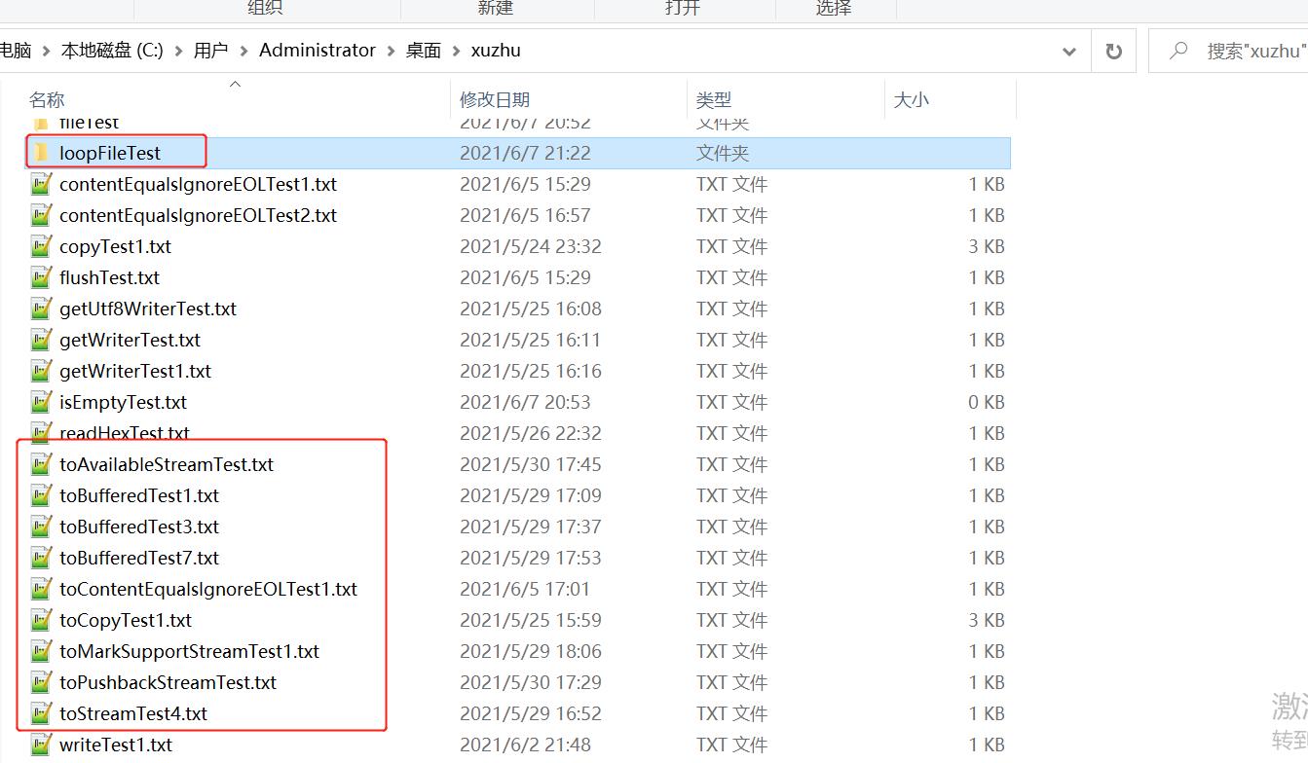Click contentEqualsIgnoreEOLTest2.txt file icon

click(x=41, y=215)
